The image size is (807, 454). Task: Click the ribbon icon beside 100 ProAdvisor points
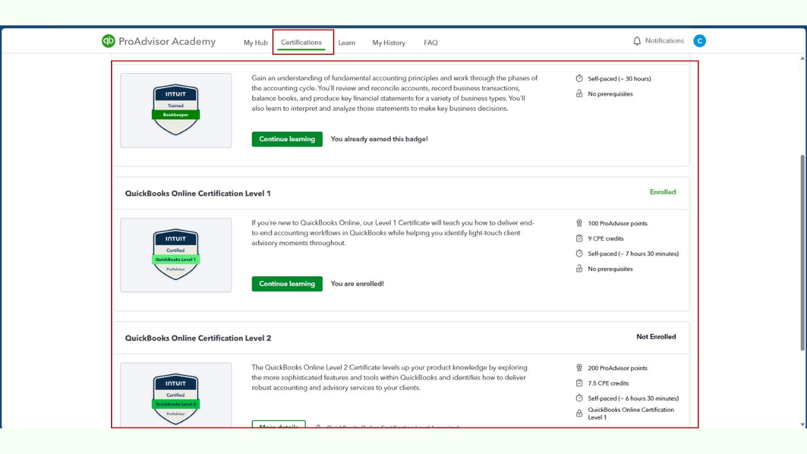pos(579,223)
